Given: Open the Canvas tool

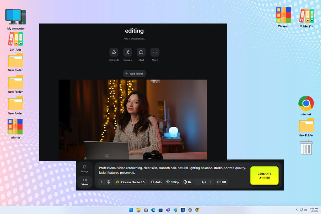Looking at the screenshot, I should click(x=127, y=52).
